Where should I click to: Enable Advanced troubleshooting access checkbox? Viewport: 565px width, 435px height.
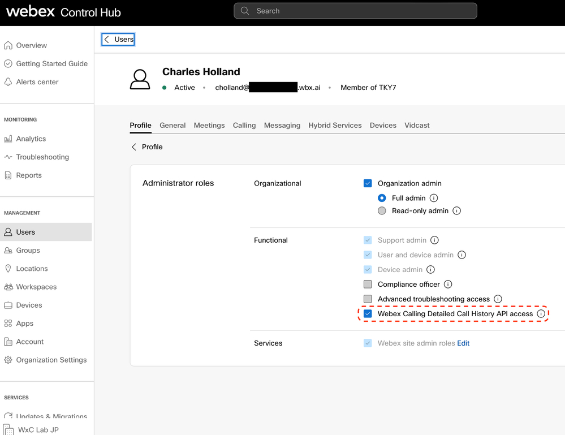click(x=368, y=299)
